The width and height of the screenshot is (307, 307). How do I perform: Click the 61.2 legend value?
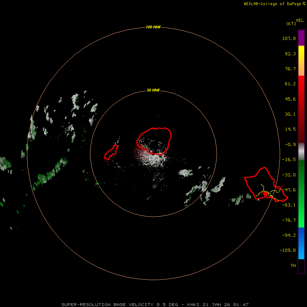[x=290, y=84]
